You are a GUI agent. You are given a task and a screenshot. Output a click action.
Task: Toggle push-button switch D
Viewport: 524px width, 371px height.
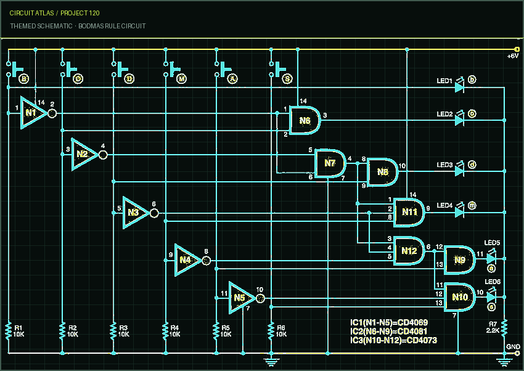pyautogui.click(x=119, y=69)
